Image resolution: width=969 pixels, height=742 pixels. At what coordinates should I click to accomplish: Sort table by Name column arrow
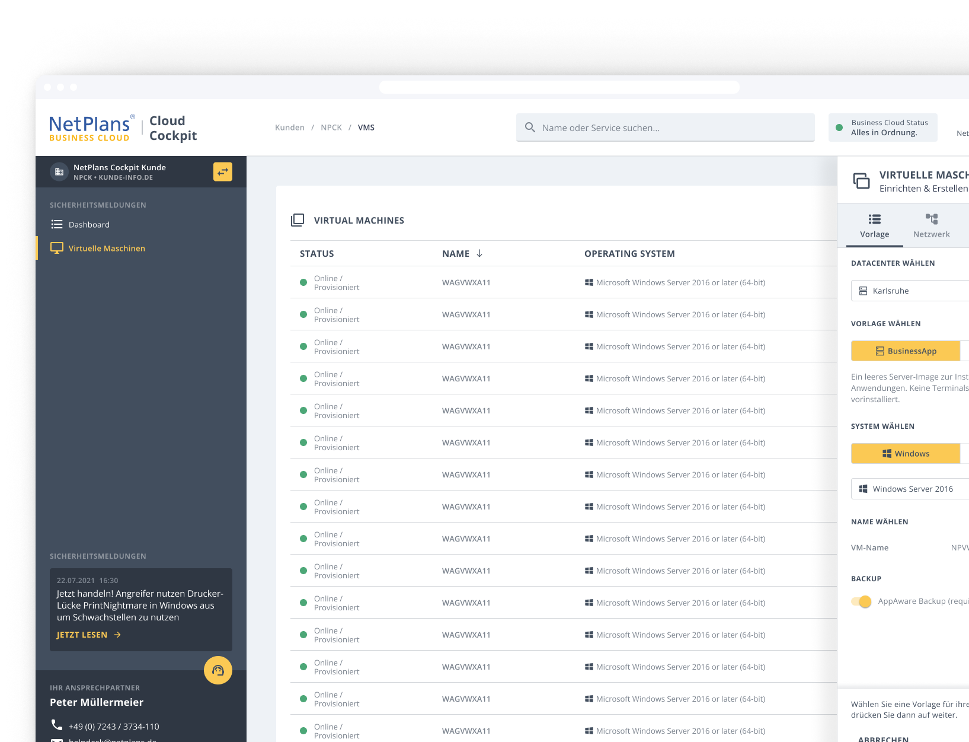pyautogui.click(x=479, y=253)
